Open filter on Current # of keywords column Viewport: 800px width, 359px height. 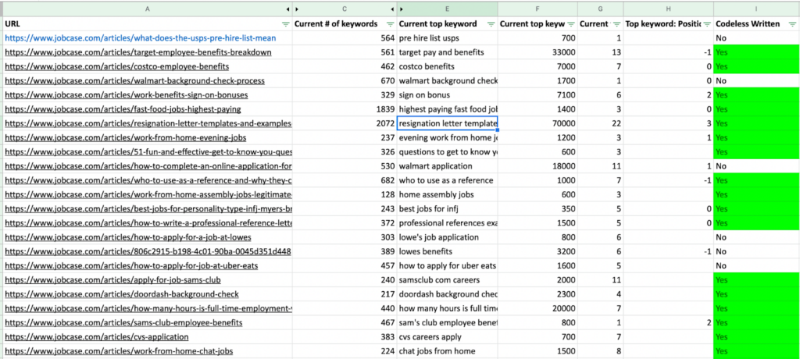(390, 24)
